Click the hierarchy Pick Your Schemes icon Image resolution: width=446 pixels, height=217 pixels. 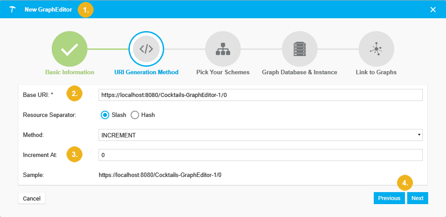(x=223, y=49)
